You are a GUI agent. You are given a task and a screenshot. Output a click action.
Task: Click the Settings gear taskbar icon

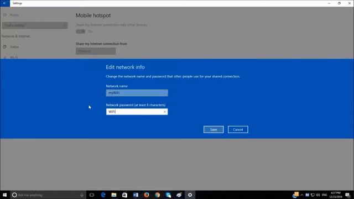click(x=190, y=195)
